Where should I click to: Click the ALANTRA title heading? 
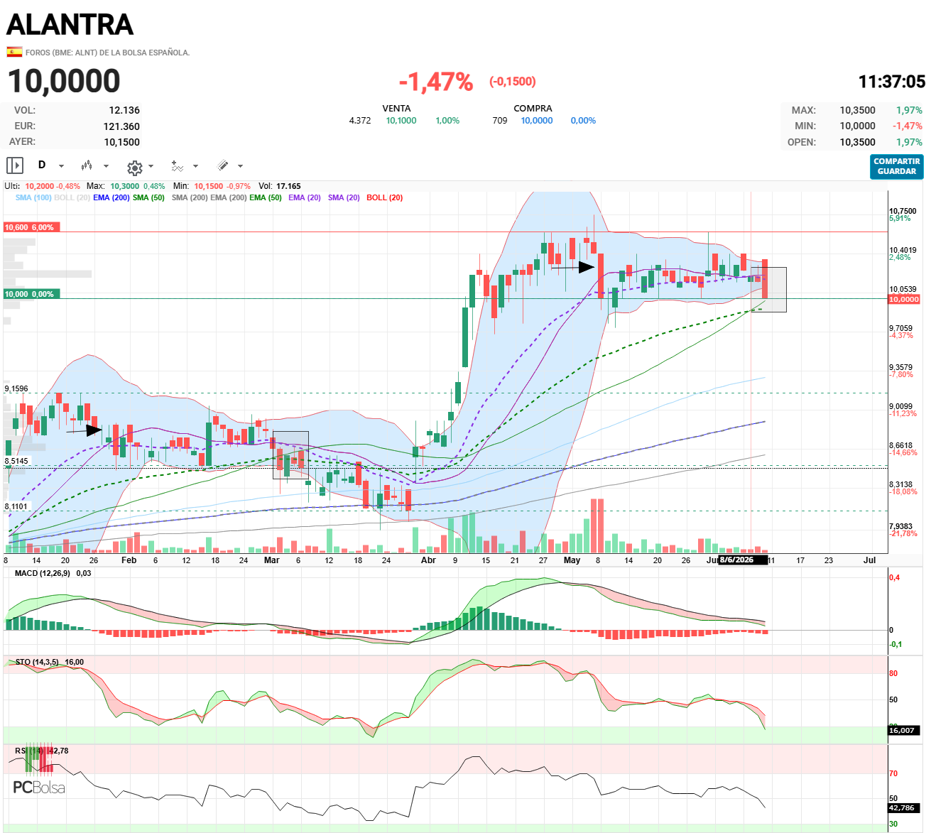70,25
